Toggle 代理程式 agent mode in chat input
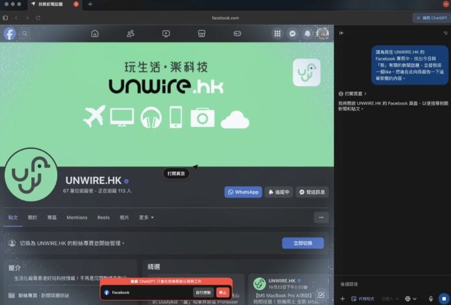This screenshot has height=305, width=451. (x=362, y=298)
